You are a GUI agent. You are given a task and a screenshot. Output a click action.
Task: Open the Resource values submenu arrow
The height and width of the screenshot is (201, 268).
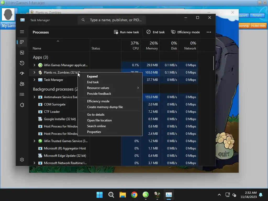138,88
